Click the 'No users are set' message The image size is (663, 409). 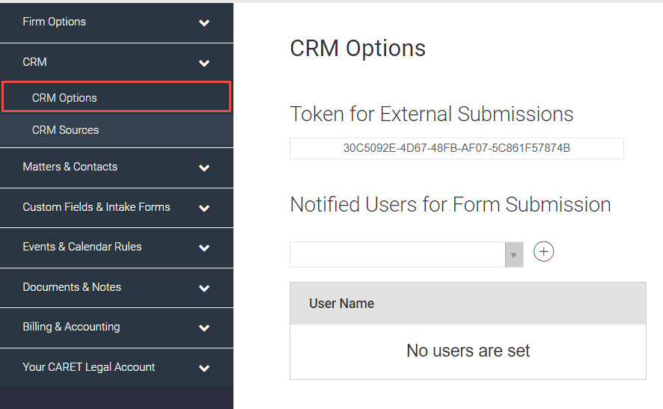click(468, 351)
